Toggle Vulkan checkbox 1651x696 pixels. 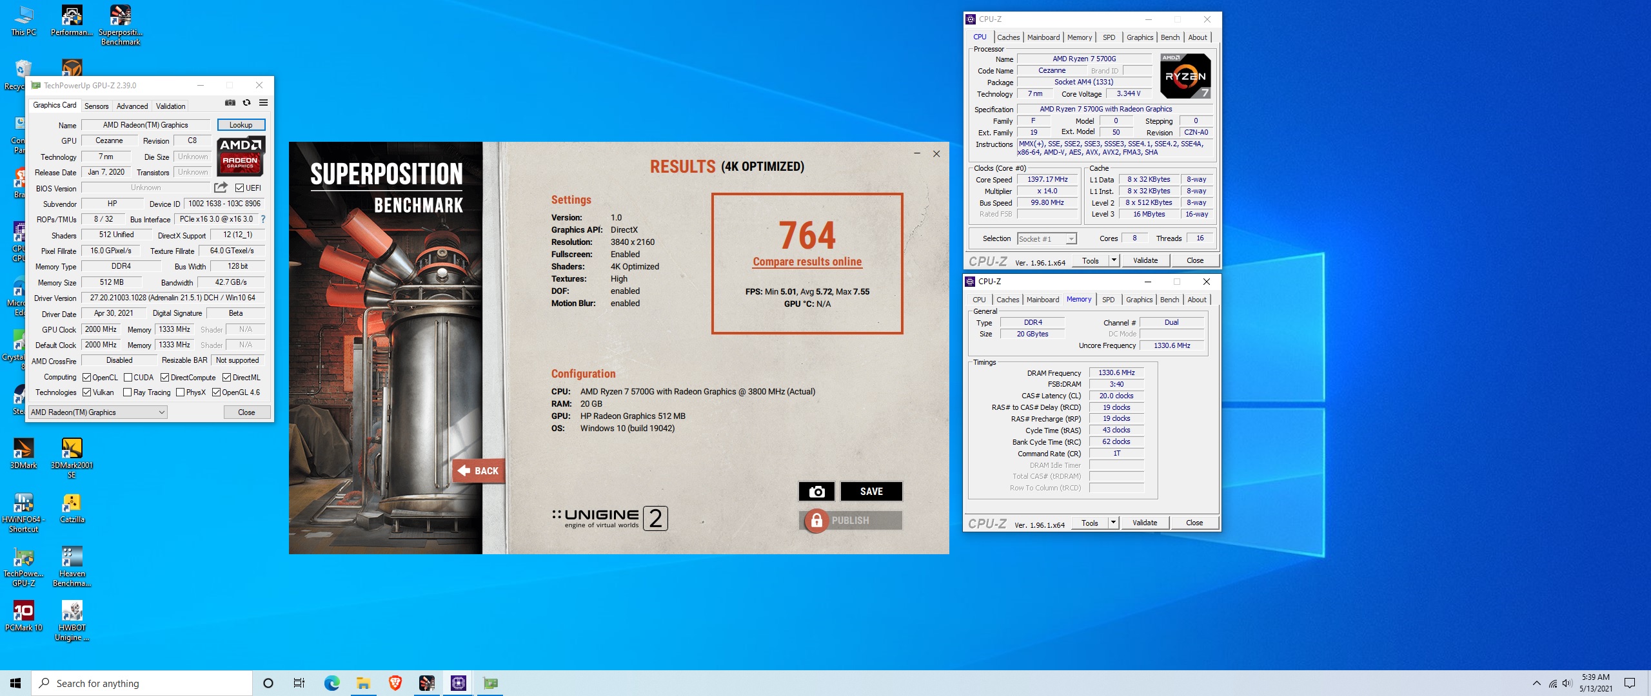86,392
